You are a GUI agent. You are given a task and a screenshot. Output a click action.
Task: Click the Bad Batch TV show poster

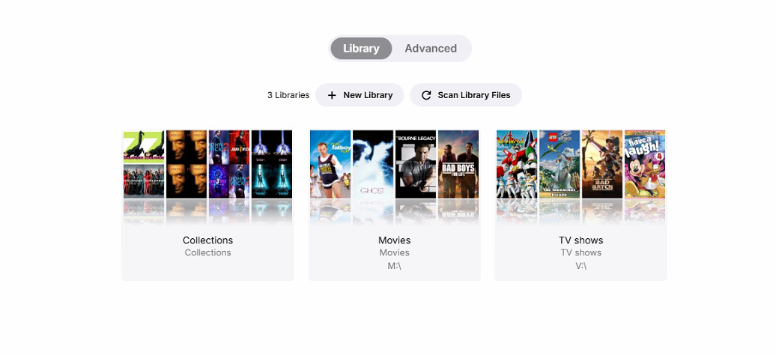pyautogui.click(x=602, y=164)
